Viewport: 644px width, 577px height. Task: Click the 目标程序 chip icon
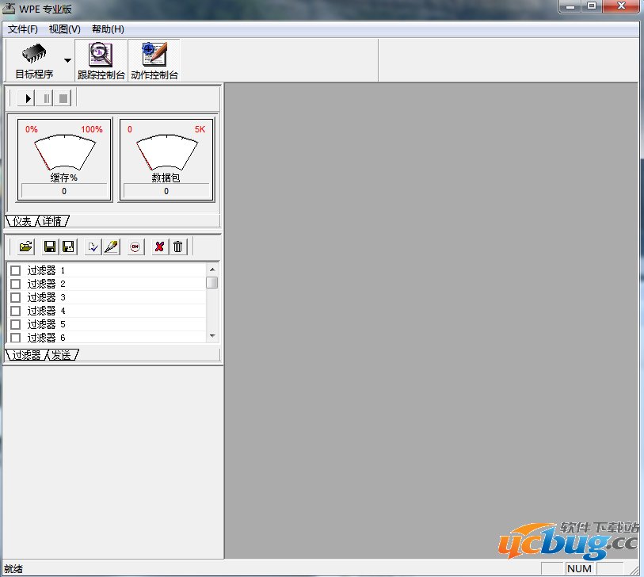(x=34, y=53)
